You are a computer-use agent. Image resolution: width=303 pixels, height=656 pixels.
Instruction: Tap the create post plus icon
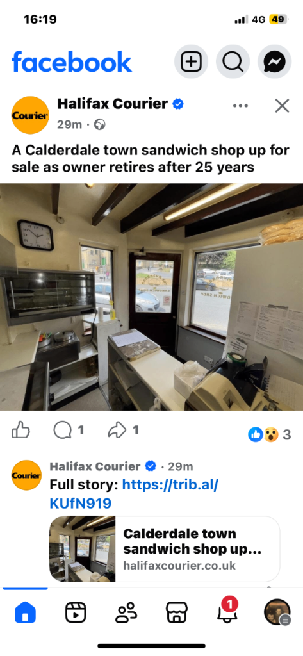(191, 62)
